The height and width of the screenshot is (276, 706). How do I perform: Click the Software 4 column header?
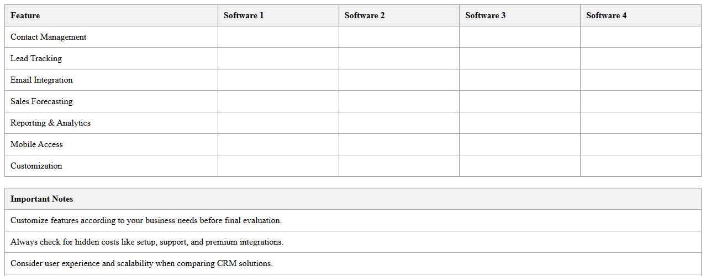coord(607,15)
